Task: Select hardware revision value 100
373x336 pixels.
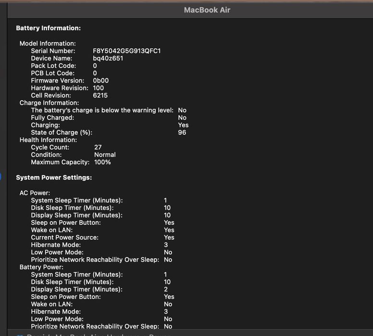Action: point(98,88)
